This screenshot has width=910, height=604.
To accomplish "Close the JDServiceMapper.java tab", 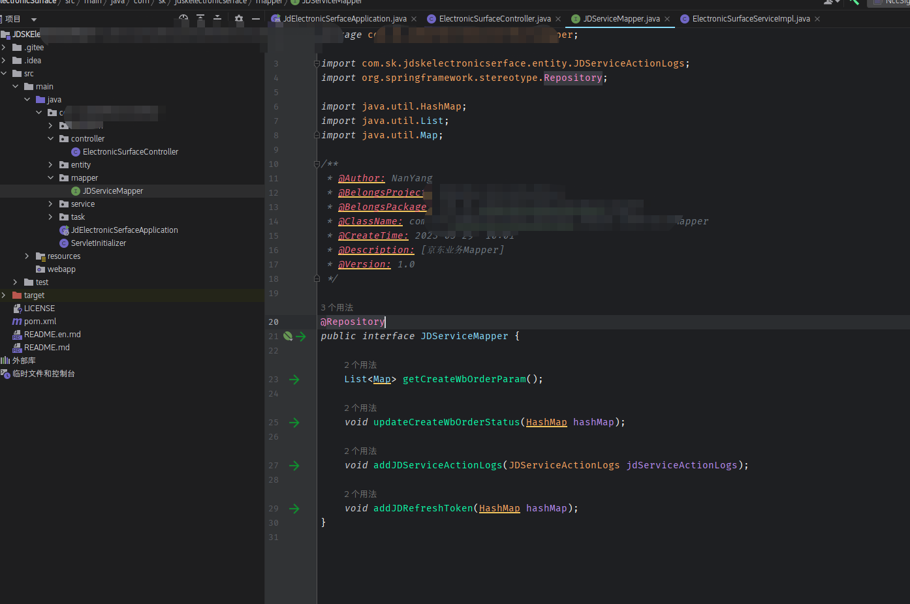I will tap(667, 19).
